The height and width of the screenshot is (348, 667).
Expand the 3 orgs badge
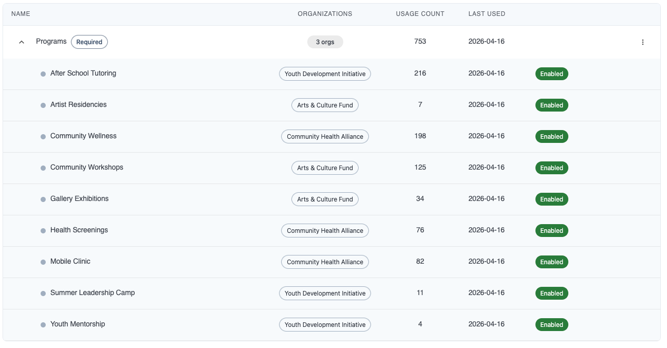point(325,42)
